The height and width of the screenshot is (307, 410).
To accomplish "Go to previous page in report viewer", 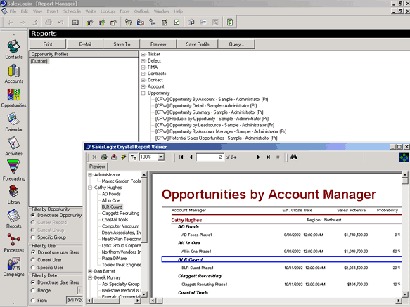I will 191,157.
